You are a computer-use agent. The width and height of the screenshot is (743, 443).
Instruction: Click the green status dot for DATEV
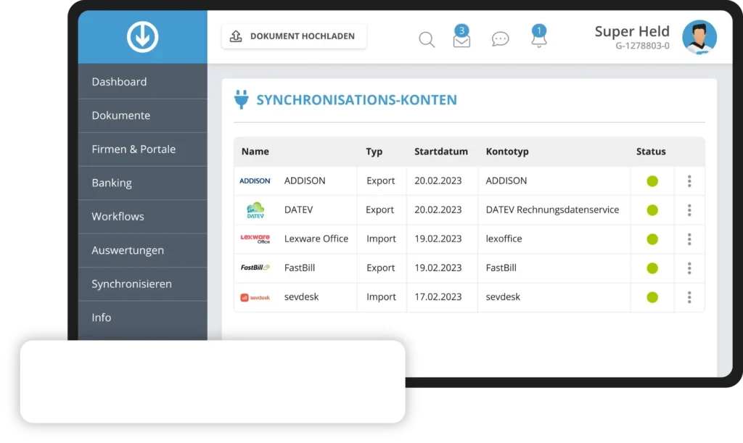click(652, 210)
